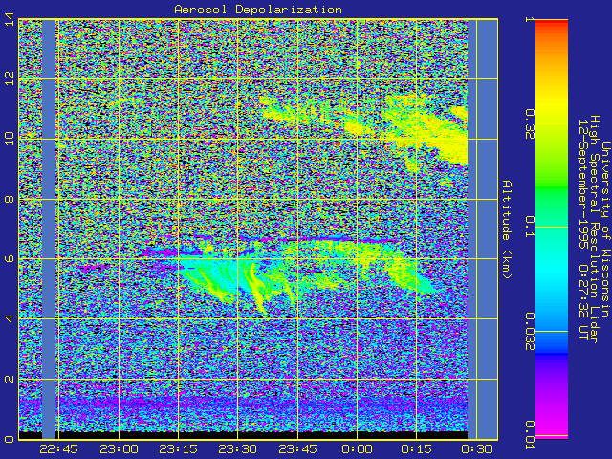Click the 'High Spectral Resolution Lidar' text

(594, 229)
